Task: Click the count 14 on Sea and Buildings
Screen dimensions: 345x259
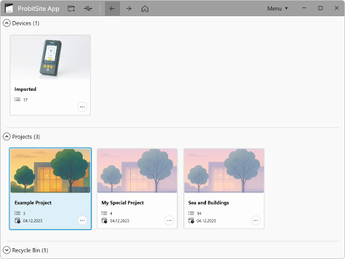Action: [199, 213]
